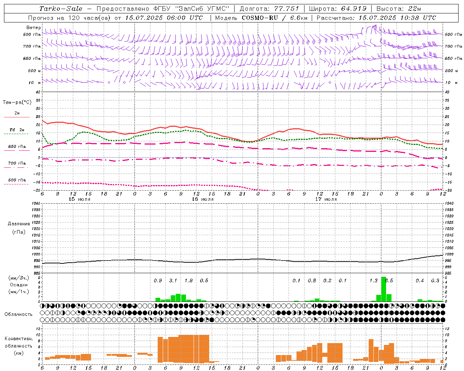Click the Высота: 22м value
The image size is (464, 371).
coord(399,9)
